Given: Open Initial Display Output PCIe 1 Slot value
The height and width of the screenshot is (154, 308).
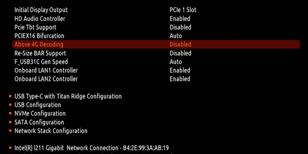Looking at the screenshot, I should click(x=183, y=10).
